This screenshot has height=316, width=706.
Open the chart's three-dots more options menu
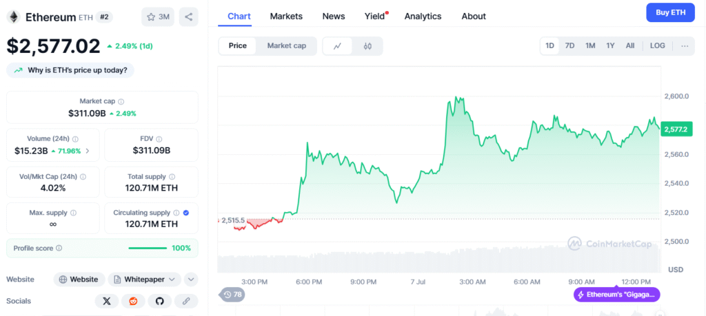[x=684, y=46]
